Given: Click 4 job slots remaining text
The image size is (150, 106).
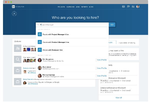Looking at the screenshot, I should click(x=127, y=43).
